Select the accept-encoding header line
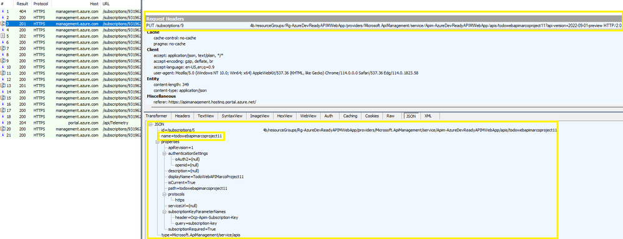 (184, 62)
